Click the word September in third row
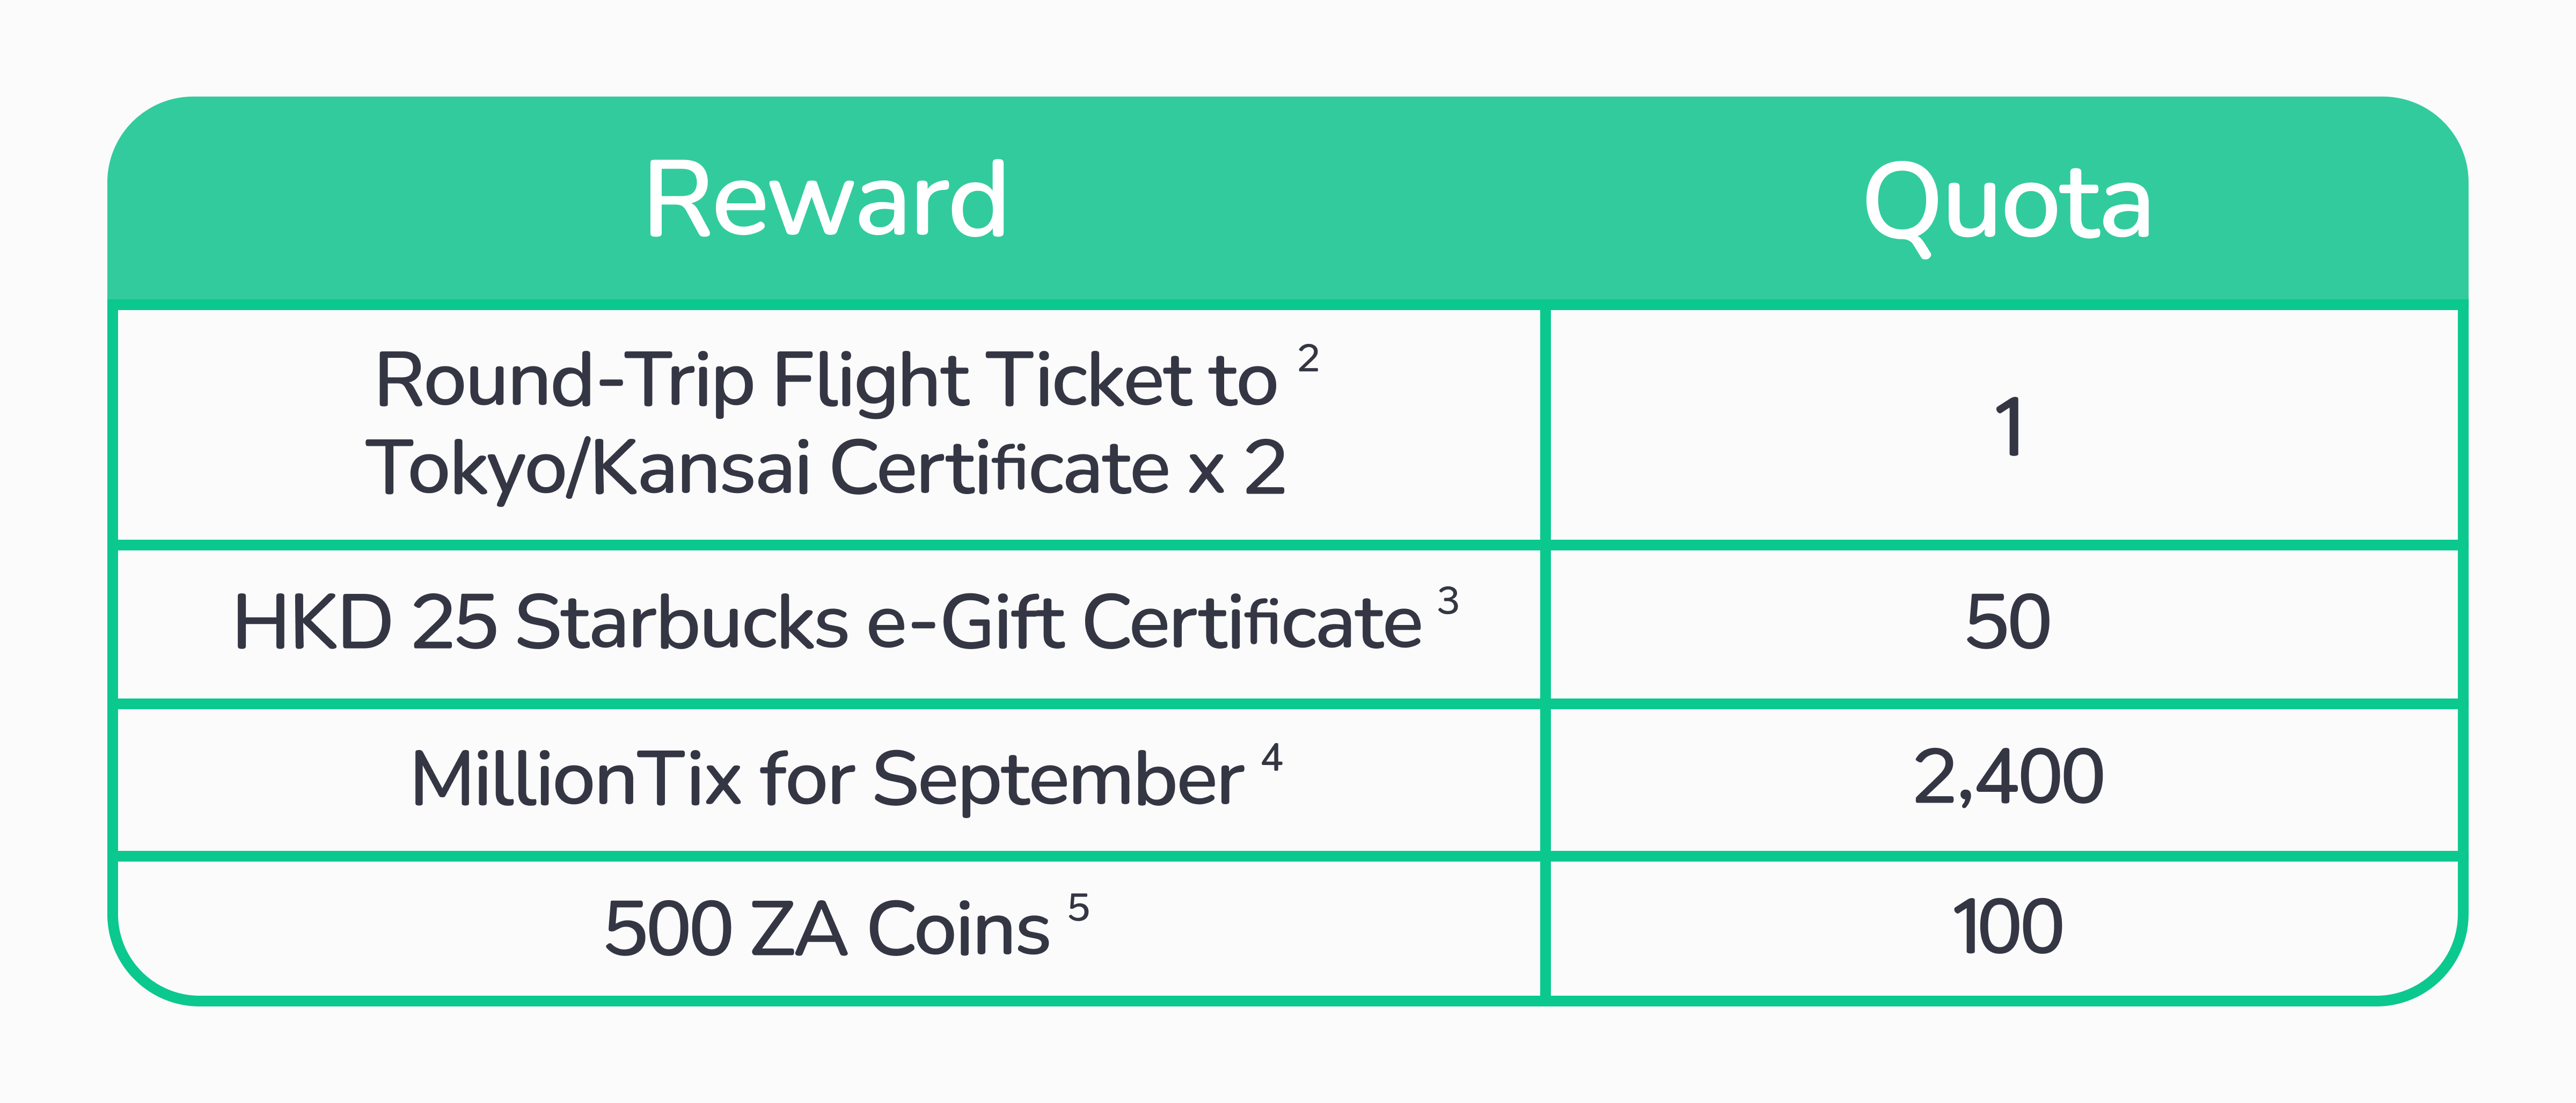Viewport: 2576px width, 1103px height. [1059, 781]
